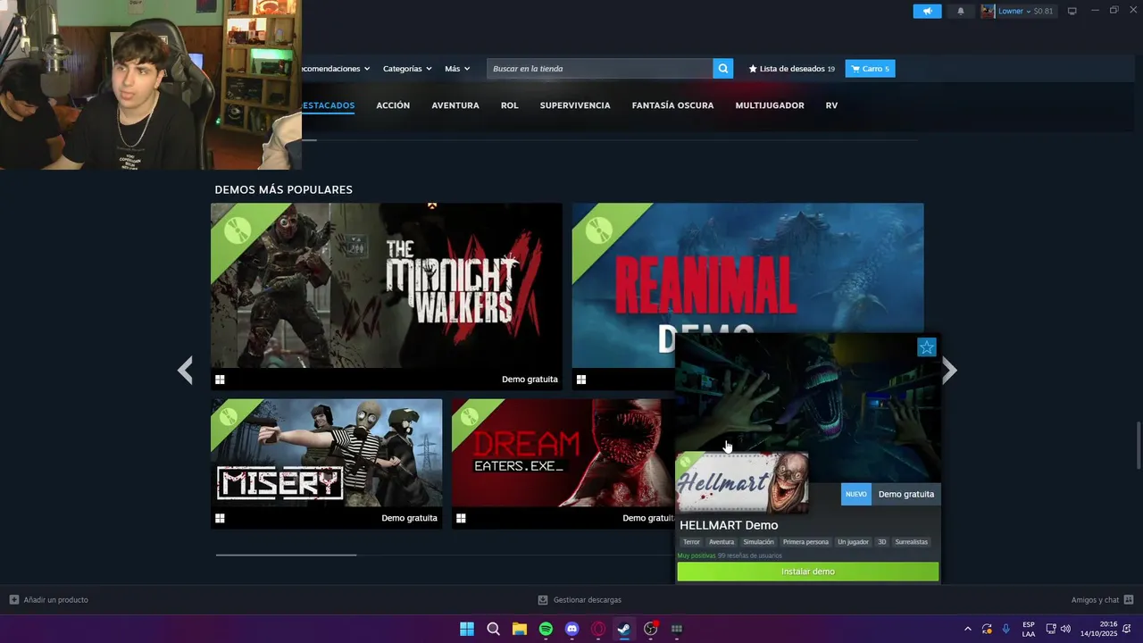
Task: Open OBS Studio from the taskbar
Action: [x=651, y=629]
